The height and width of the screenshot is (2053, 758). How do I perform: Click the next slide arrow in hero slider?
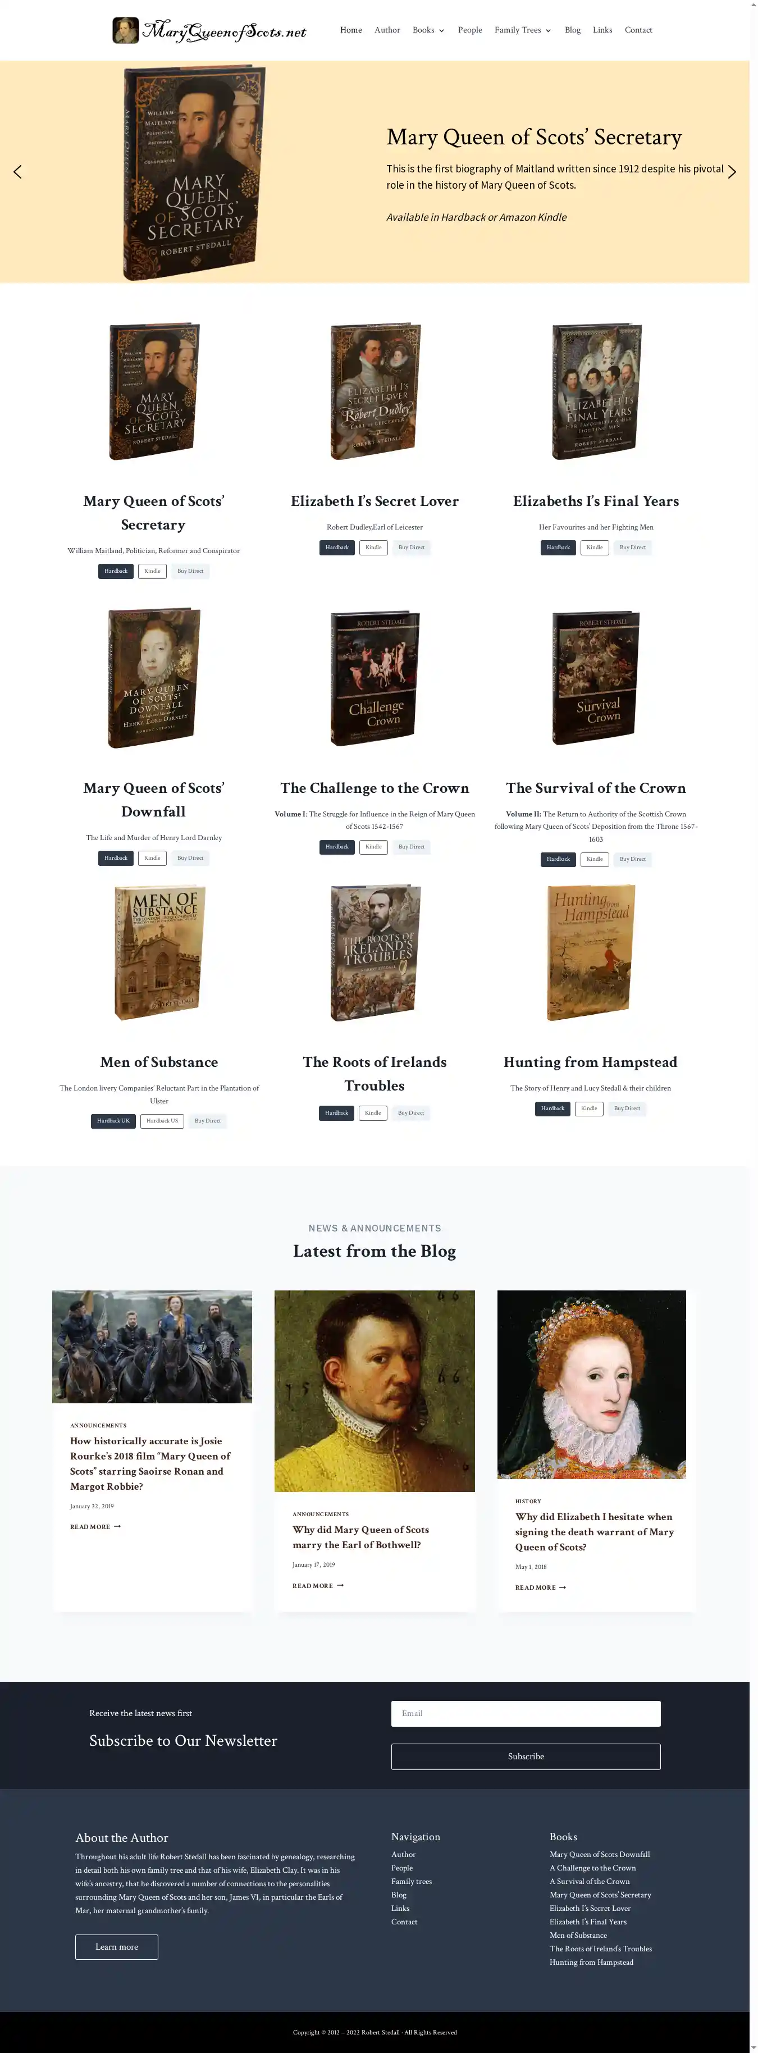[x=732, y=172]
